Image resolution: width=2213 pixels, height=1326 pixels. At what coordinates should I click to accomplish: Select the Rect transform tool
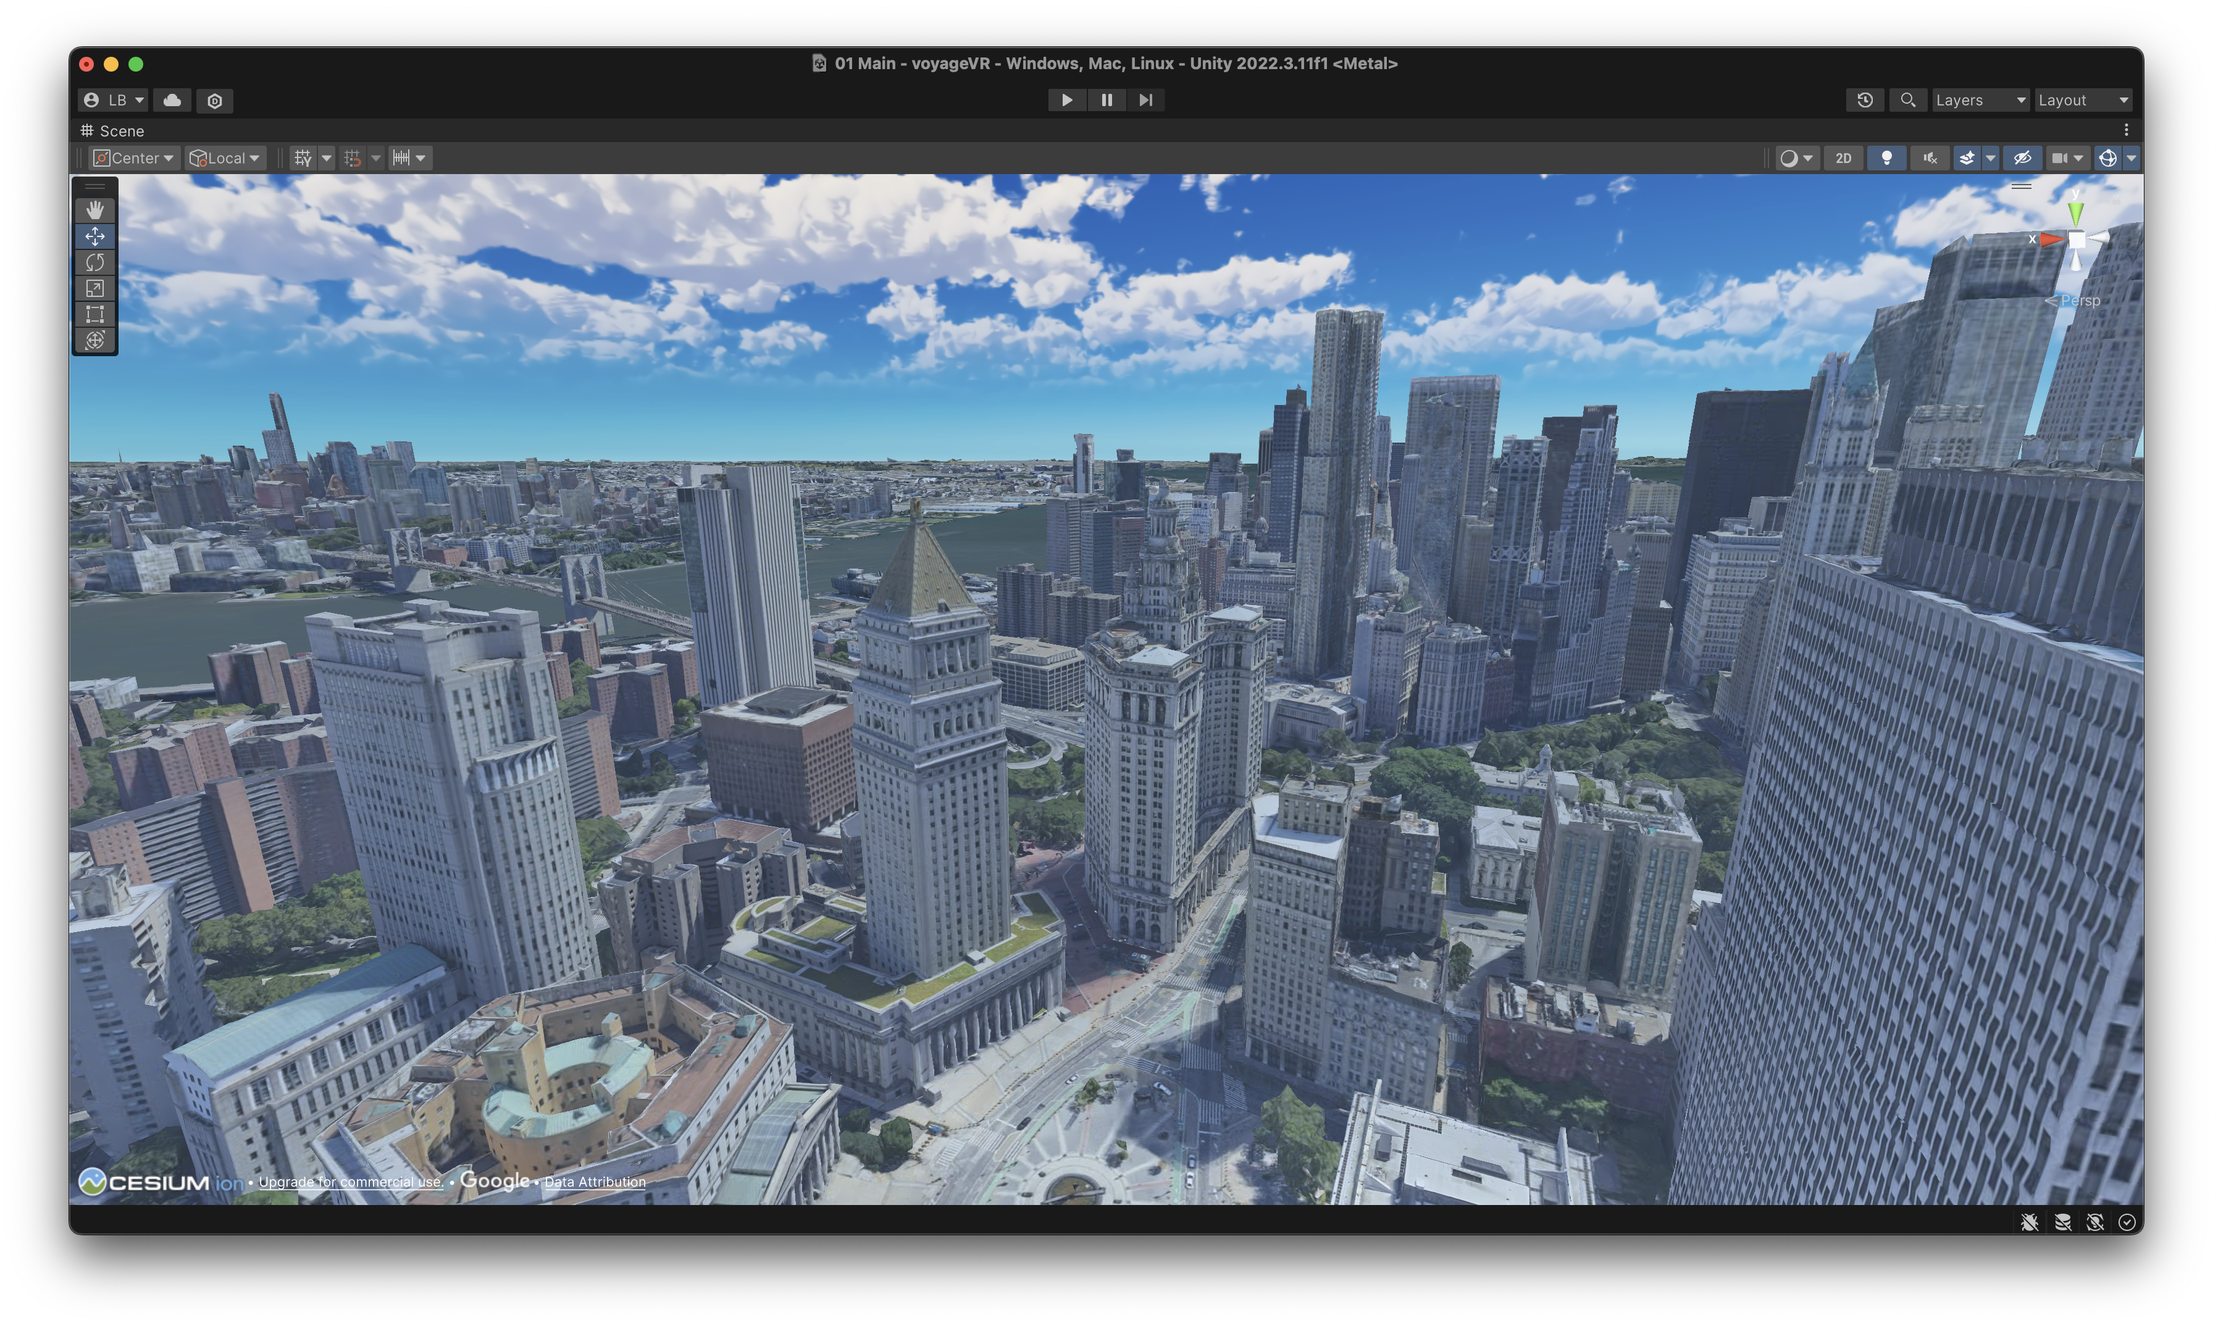point(94,314)
